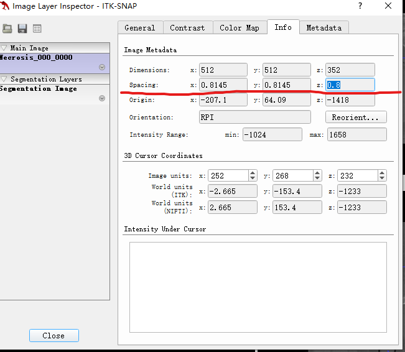Click the Dimensions x field
This screenshot has width=405, height=352.
tap(223, 70)
